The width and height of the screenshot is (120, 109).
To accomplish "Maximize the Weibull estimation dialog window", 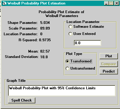I will point(111,3).
